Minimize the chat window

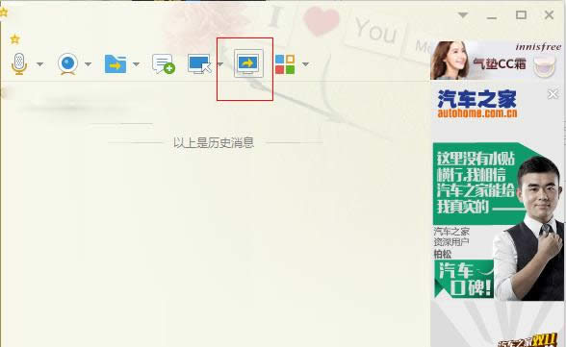(492, 17)
